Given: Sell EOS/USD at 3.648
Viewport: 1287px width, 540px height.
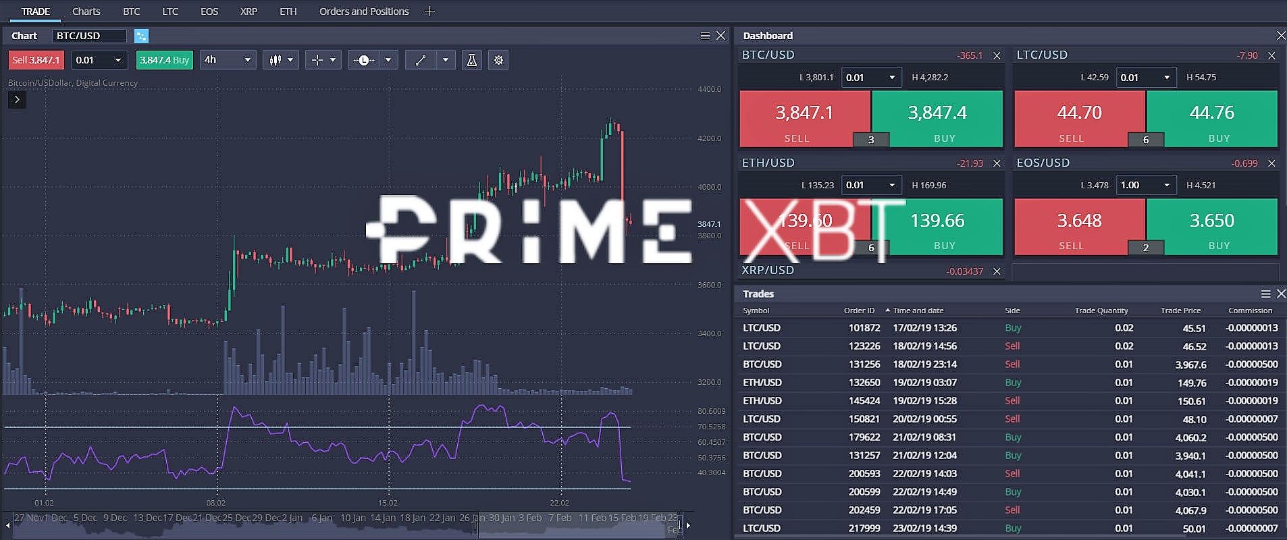Looking at the screenshot, I should [1079, 227].
